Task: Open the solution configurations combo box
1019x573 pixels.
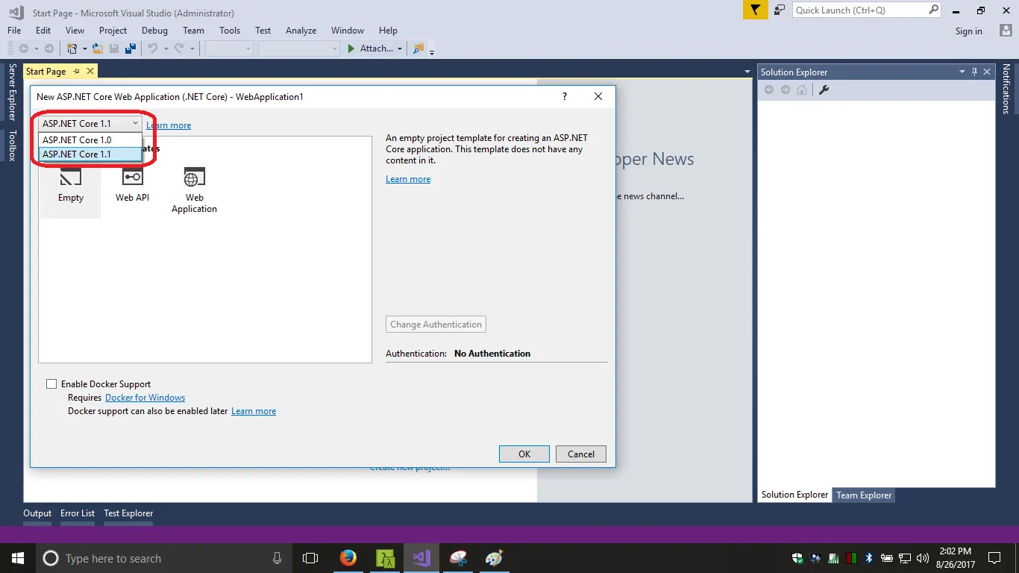Action: (230, 48)
